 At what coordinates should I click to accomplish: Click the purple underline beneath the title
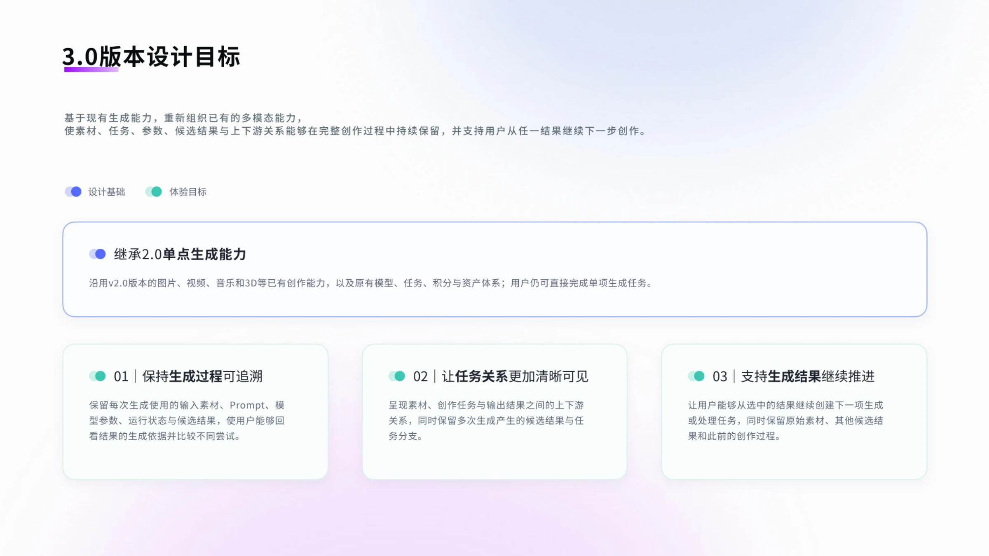pos(91,70)
